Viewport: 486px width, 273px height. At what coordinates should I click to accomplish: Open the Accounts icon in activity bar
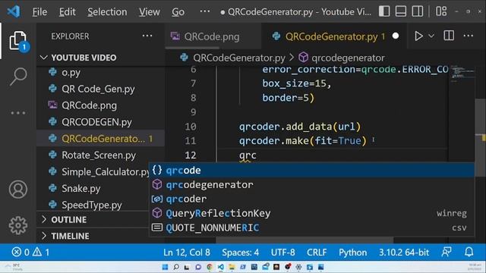[18, 189]
